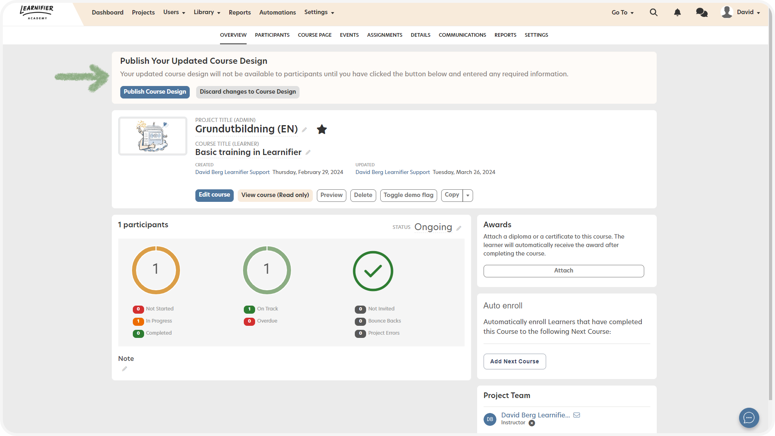Viewport: 775px width, 436px height.
Task: Open Projects from the top menu
Action: (143, 13)
